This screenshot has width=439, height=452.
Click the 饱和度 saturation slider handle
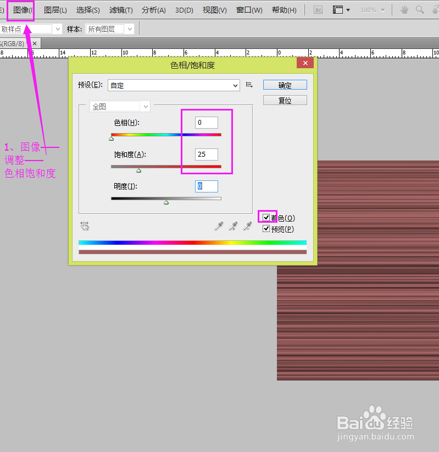[139, 170]
